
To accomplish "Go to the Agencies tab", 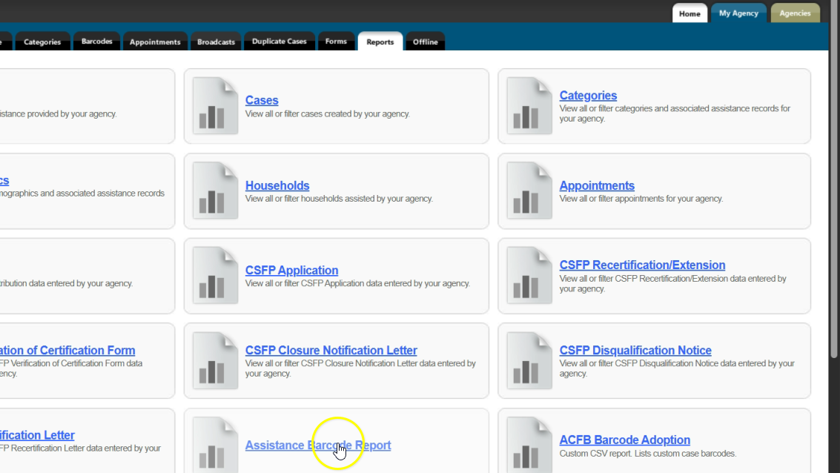I will pos(795,13).
